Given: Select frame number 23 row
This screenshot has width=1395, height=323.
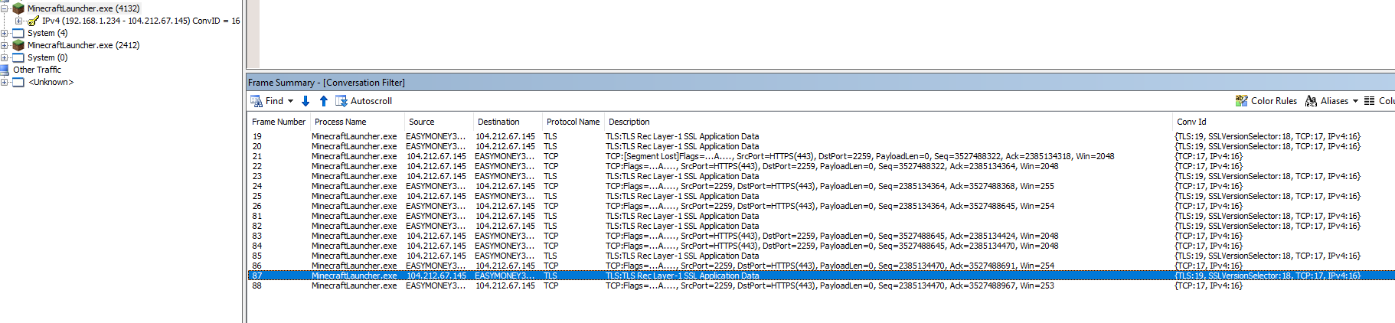Looking at the screenshot, I should (821, 176).
